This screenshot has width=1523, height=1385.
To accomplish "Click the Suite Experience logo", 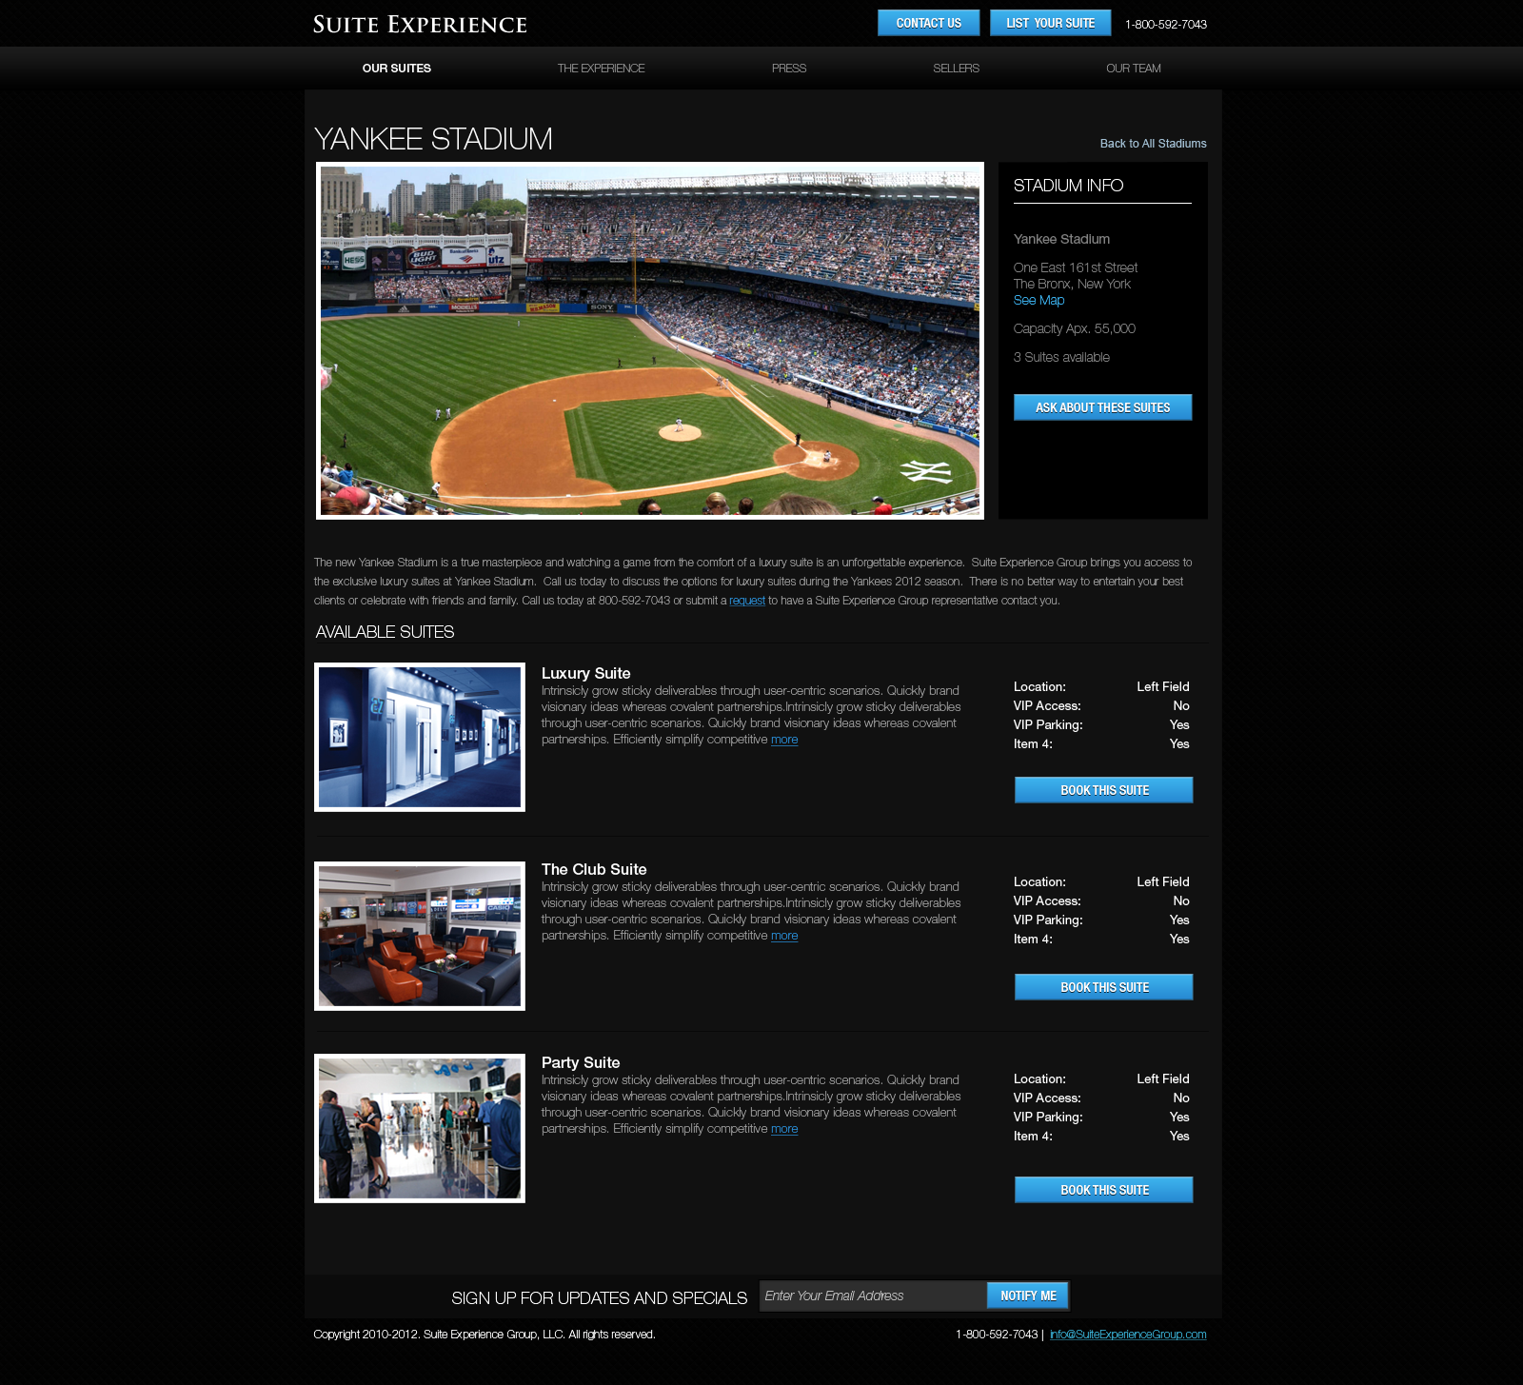I will pos(420,25).
